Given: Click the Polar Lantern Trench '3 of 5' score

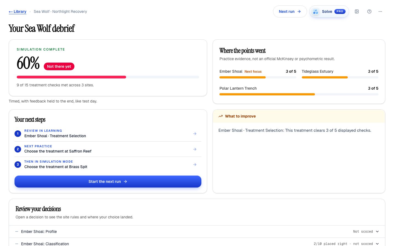Looking at the screenshot, I should click(x=373, y=88).
